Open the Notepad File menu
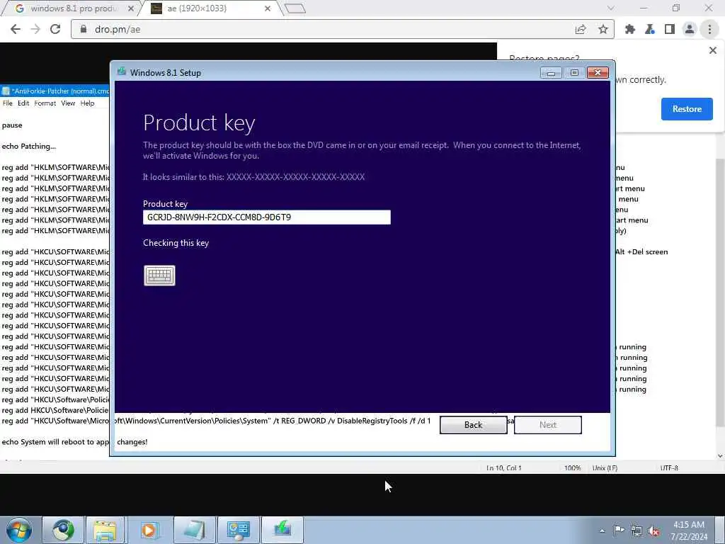The width and height of the screenshot is (725, 544). (7, 103)
